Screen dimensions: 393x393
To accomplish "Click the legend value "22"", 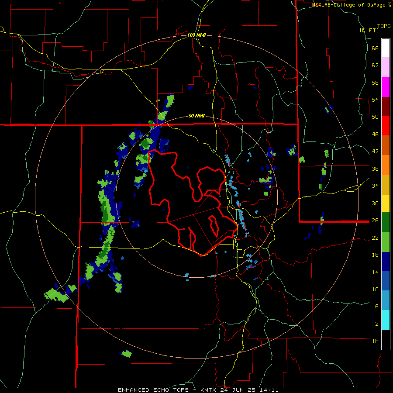I will pyautogui.click(x=375, y=238).
